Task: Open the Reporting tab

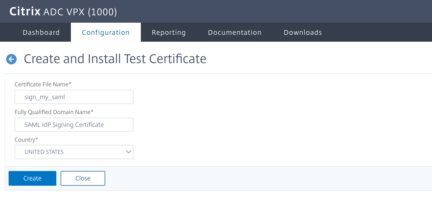Action: (x=169, y=32)
